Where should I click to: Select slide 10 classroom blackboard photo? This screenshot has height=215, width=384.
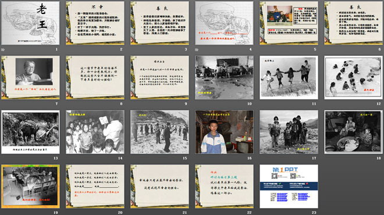(224, 77)
